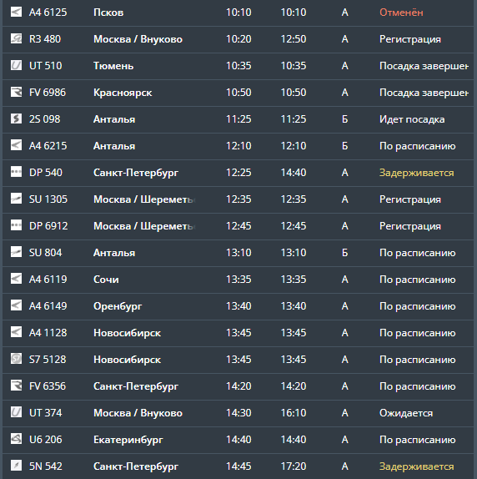This screenshot has width=477, height=479.
Task: Click the red Отменён status for Псков flight
Action: pos(401,13)
